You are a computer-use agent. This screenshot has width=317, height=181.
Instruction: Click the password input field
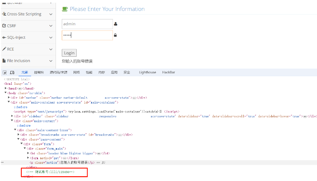pos(87,35)
